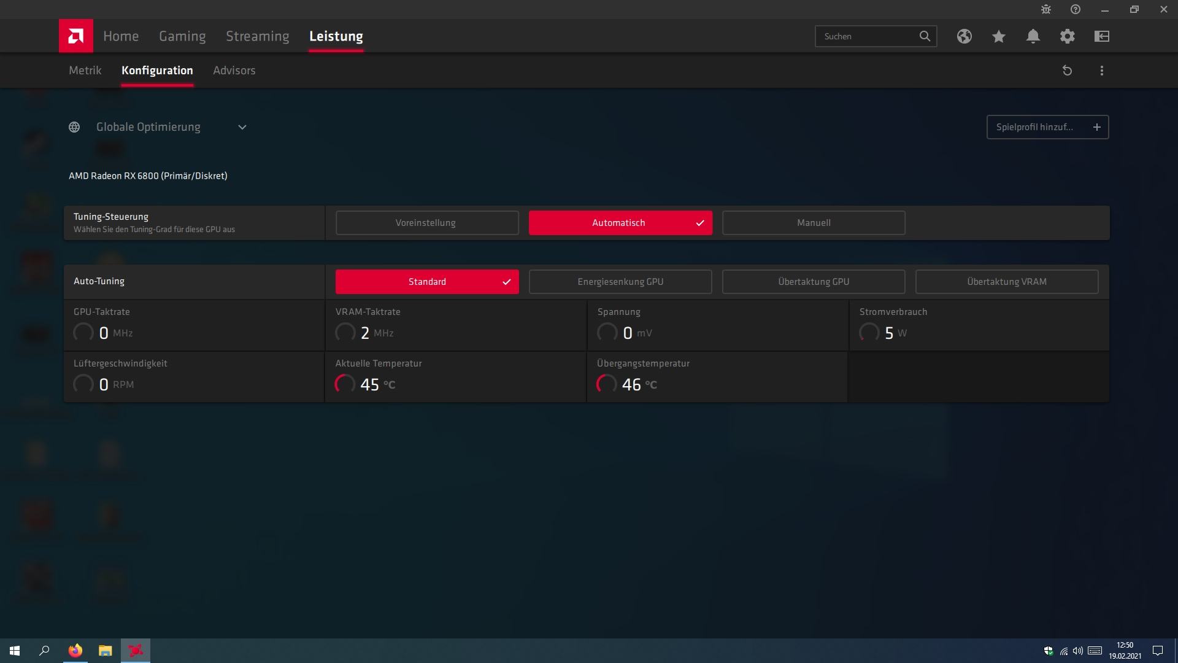Select Voreinstellung tuning control

(427, 223)
